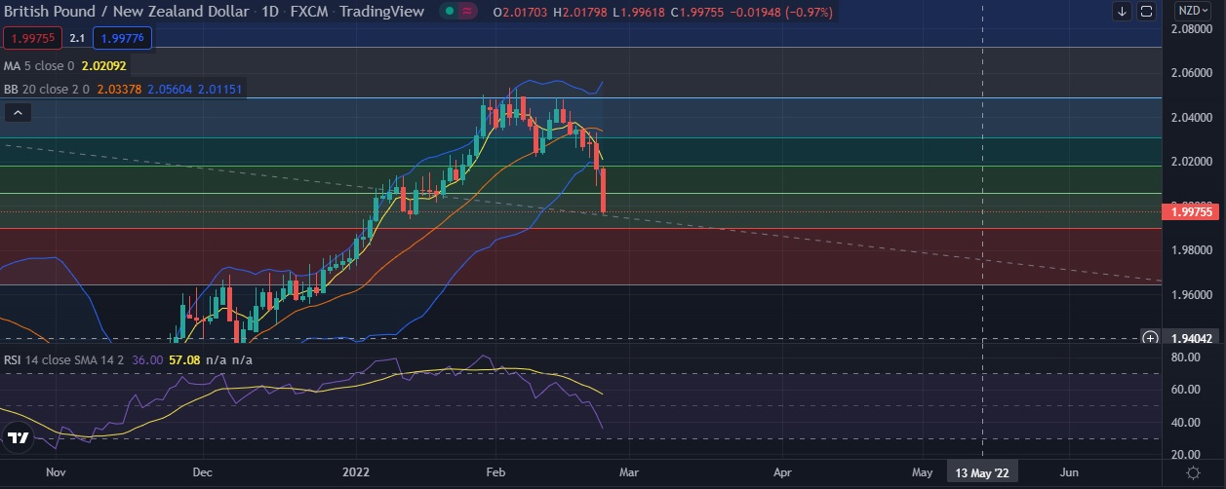Screen dimensions: 1226x489
Task: Click the down-arrow icon at top right
Action: pos(1123,12)
